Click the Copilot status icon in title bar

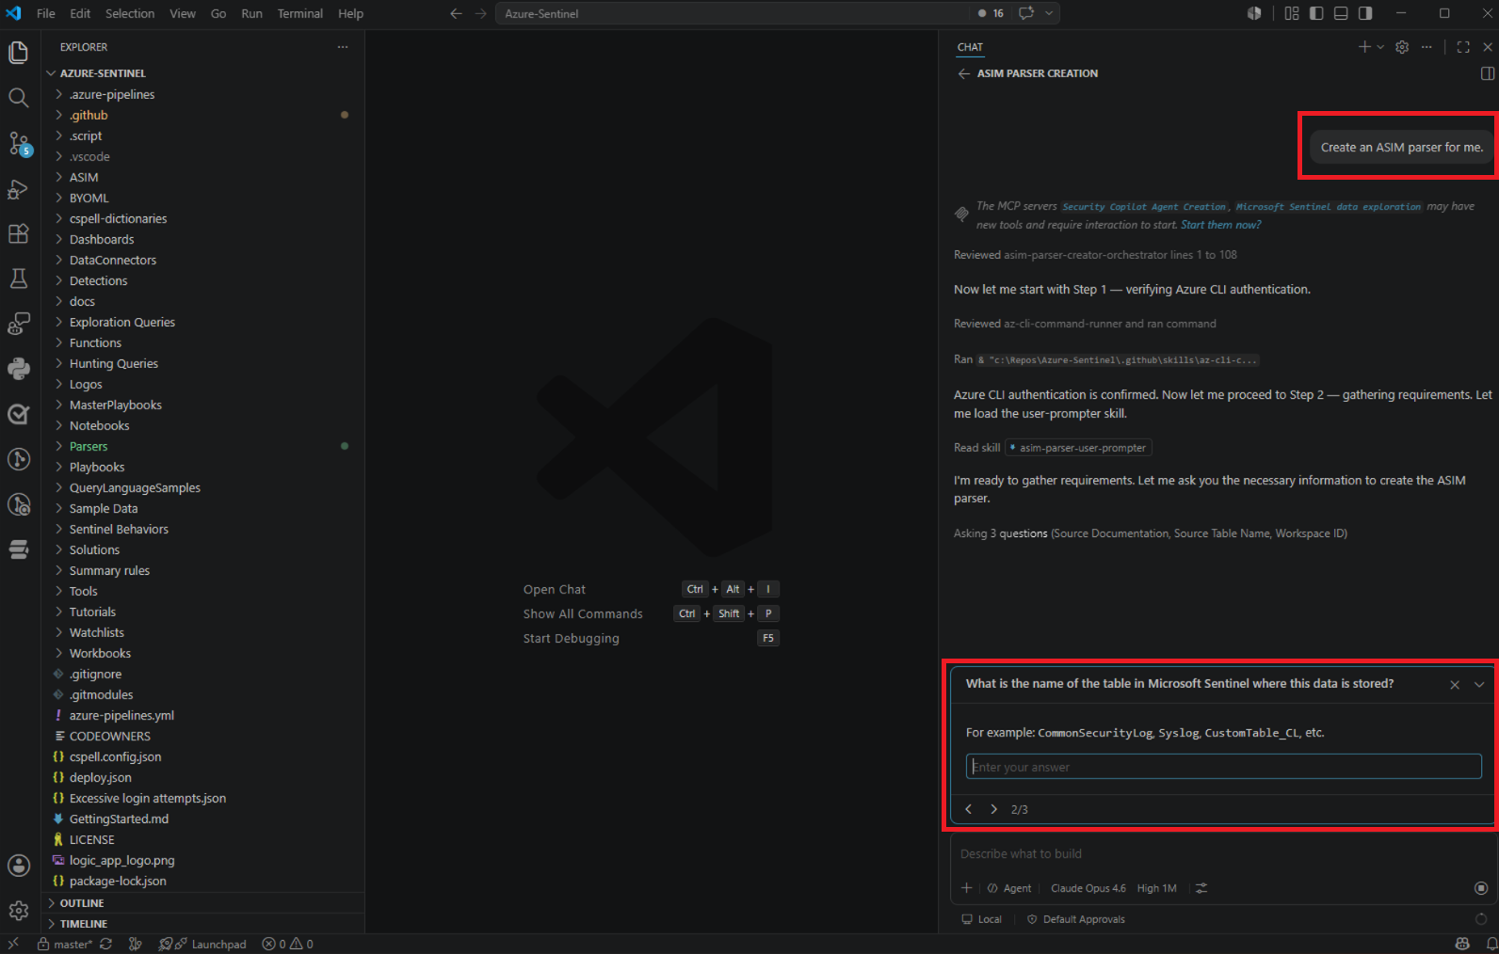pos(1254,13)
